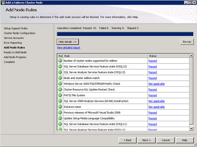Click the Operation completed status text
The image size is (197, 147).
tap(98, 28)
